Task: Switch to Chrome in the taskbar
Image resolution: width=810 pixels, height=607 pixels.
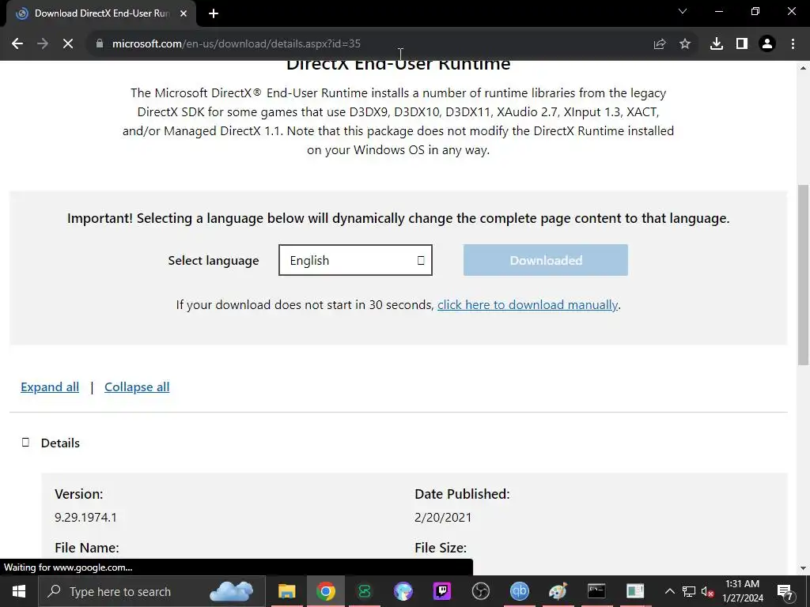Action: pyautogui.click(x=325, y=591)
